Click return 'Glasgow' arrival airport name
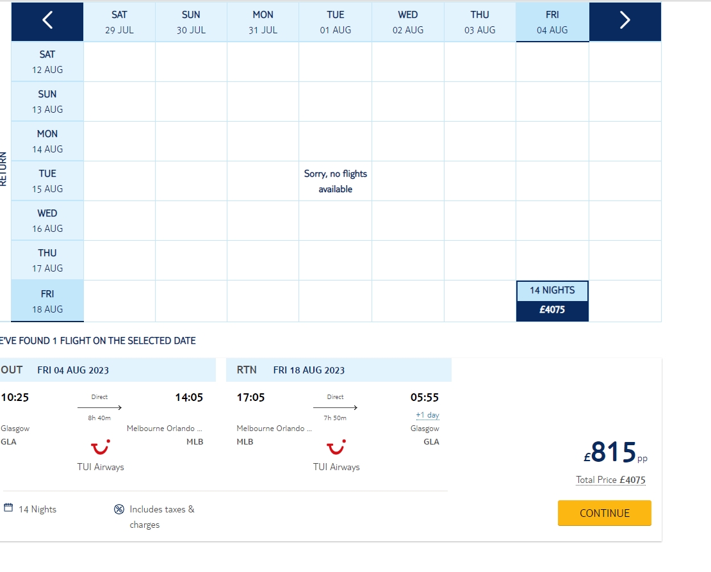711x572 pixels. point(425,429)
